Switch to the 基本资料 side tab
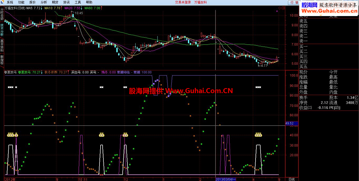 pyautogui.click(x=2, y=46)
